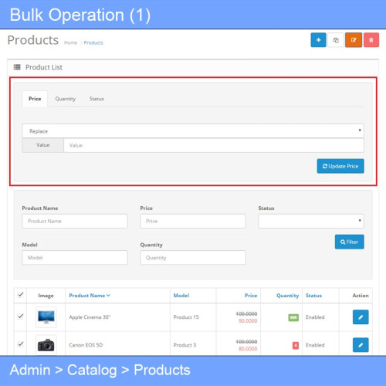Open the Status filter dropdown
Image resolution: width=386 pixels, height=386 pixels.
pyautogui.click(x=311, y=221)
